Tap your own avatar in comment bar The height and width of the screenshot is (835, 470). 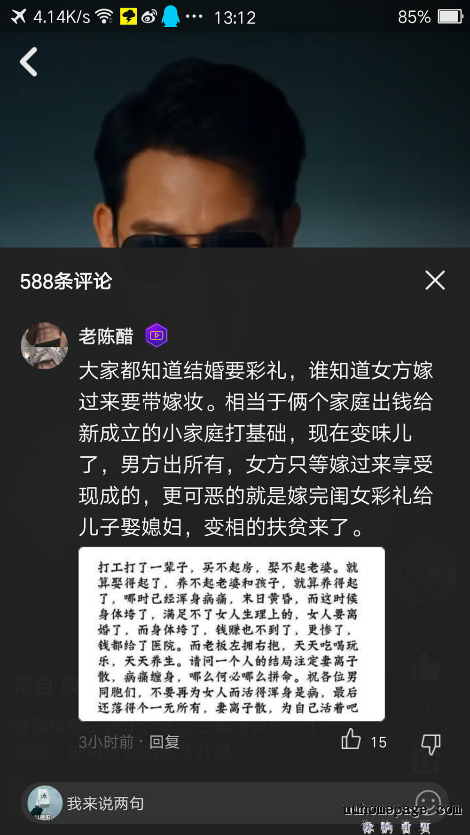[45, 803]
